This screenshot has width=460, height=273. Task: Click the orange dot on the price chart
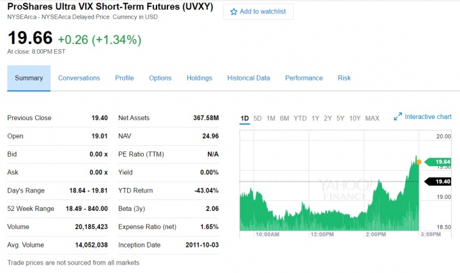tap(418, 162)
